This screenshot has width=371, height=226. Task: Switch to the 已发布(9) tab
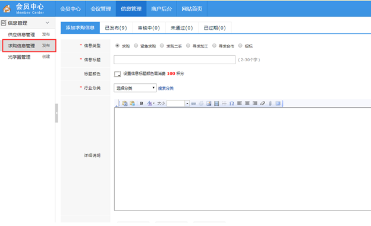pyautogui.click(x=116, y=28)
